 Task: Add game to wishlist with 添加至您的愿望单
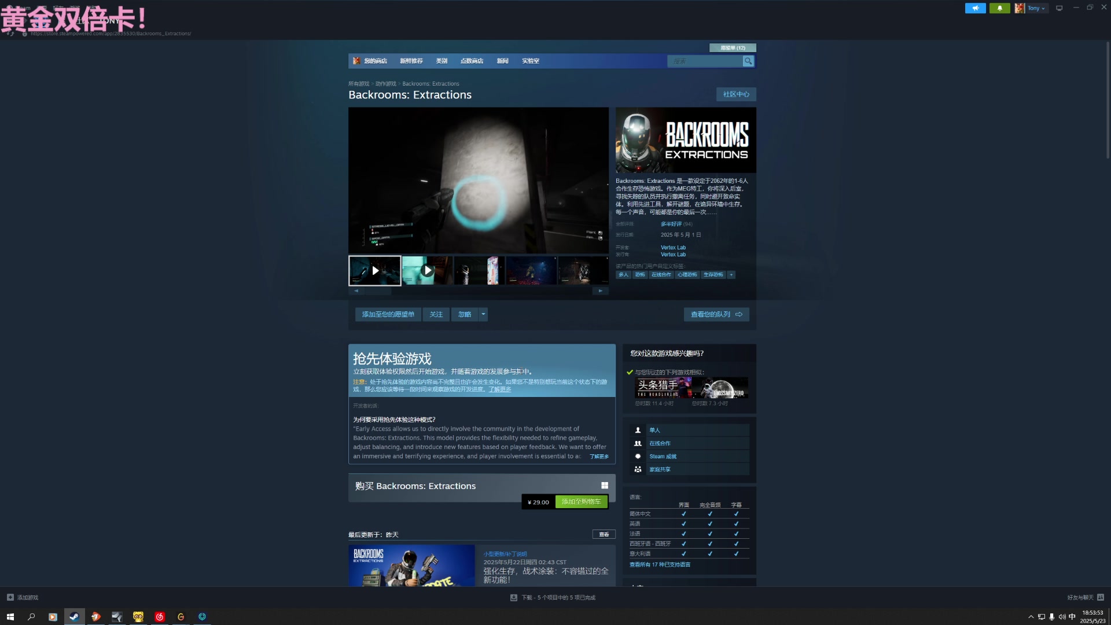[388, 314]
